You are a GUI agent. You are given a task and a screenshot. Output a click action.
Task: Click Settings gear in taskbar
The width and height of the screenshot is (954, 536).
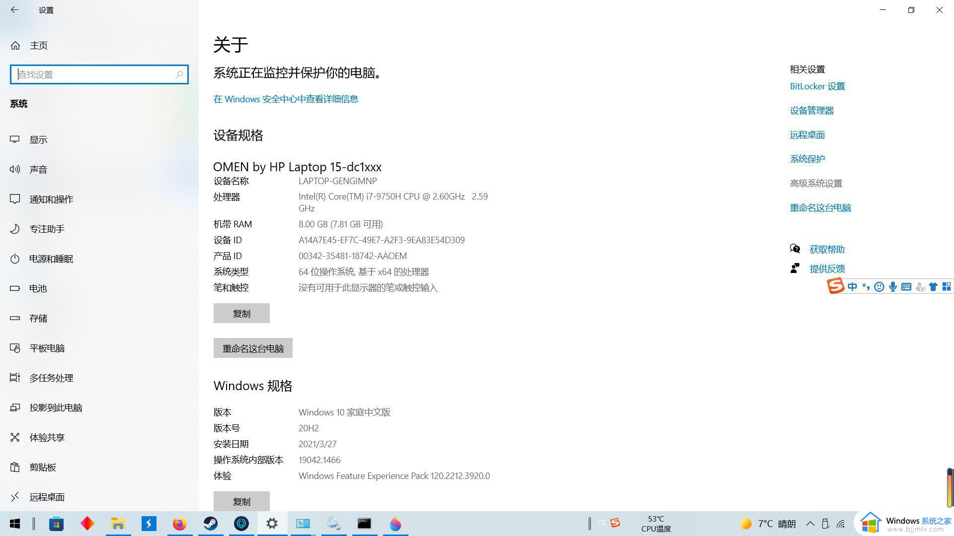pyautogui.click(x=272, y=524)
